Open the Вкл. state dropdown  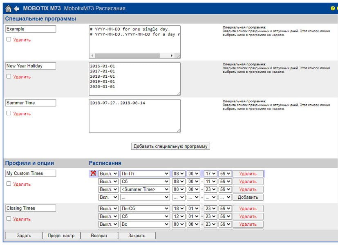(108, 197)
